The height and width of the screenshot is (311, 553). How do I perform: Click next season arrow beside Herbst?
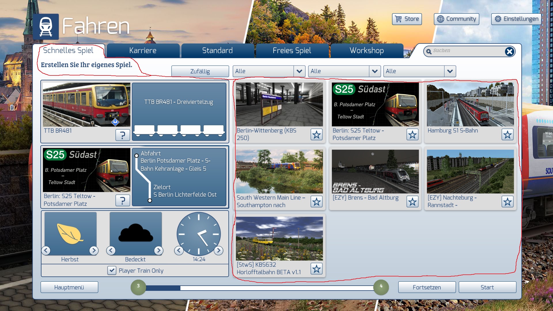[x=93, y=251]
